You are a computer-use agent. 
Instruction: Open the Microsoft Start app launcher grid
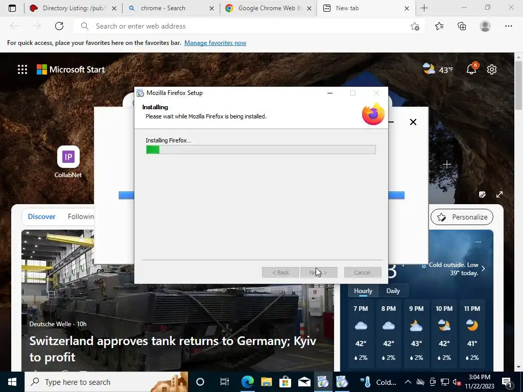coord(22,69)
